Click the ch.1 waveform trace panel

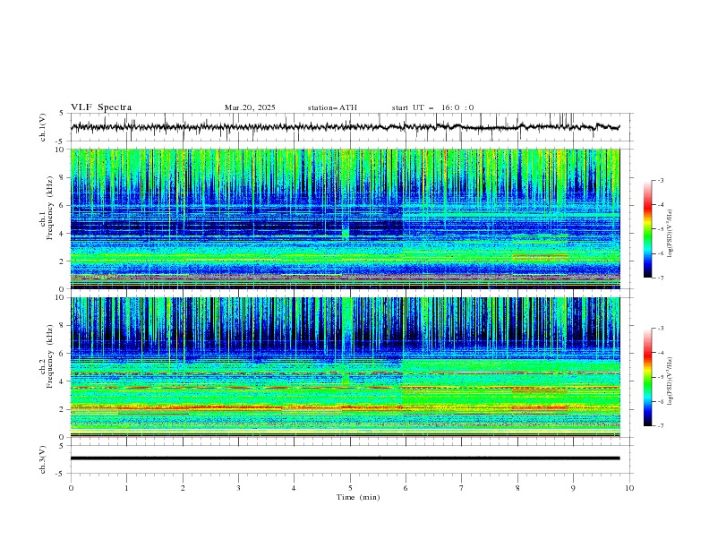tap(352, 127)
